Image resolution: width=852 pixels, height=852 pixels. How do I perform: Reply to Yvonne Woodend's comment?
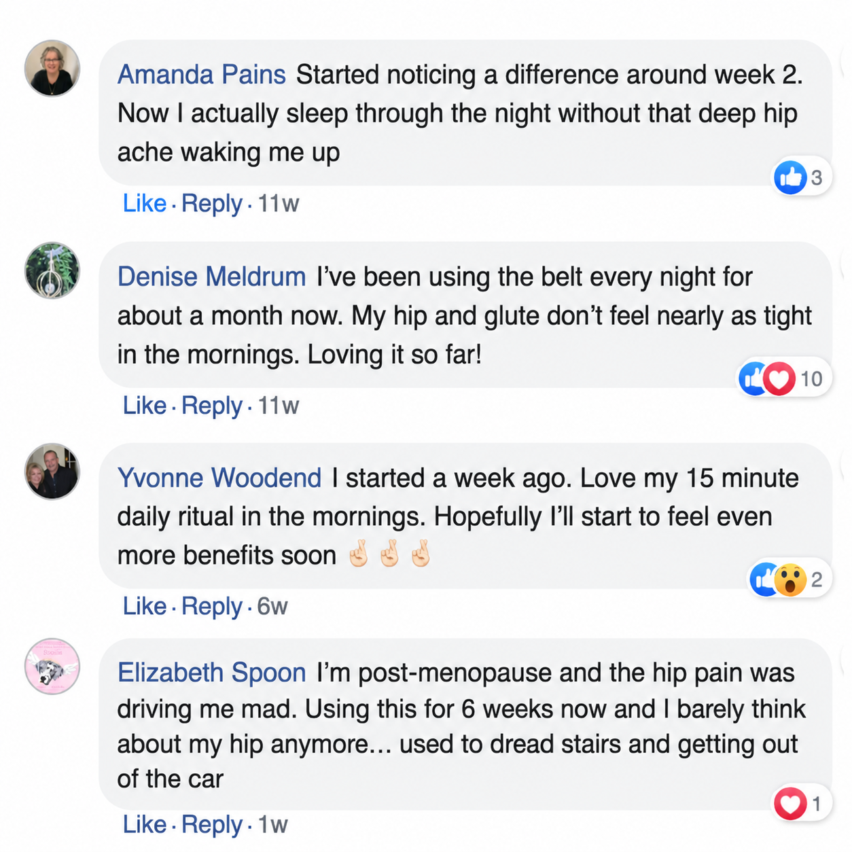tap(212, 607)
